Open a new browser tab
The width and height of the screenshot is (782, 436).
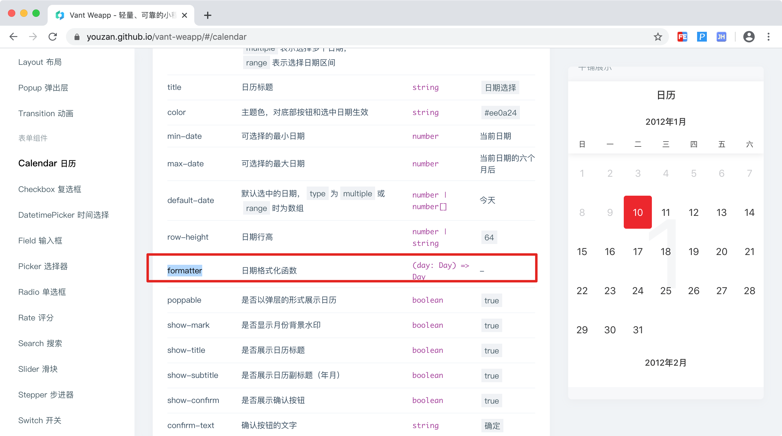coord(207,15)
